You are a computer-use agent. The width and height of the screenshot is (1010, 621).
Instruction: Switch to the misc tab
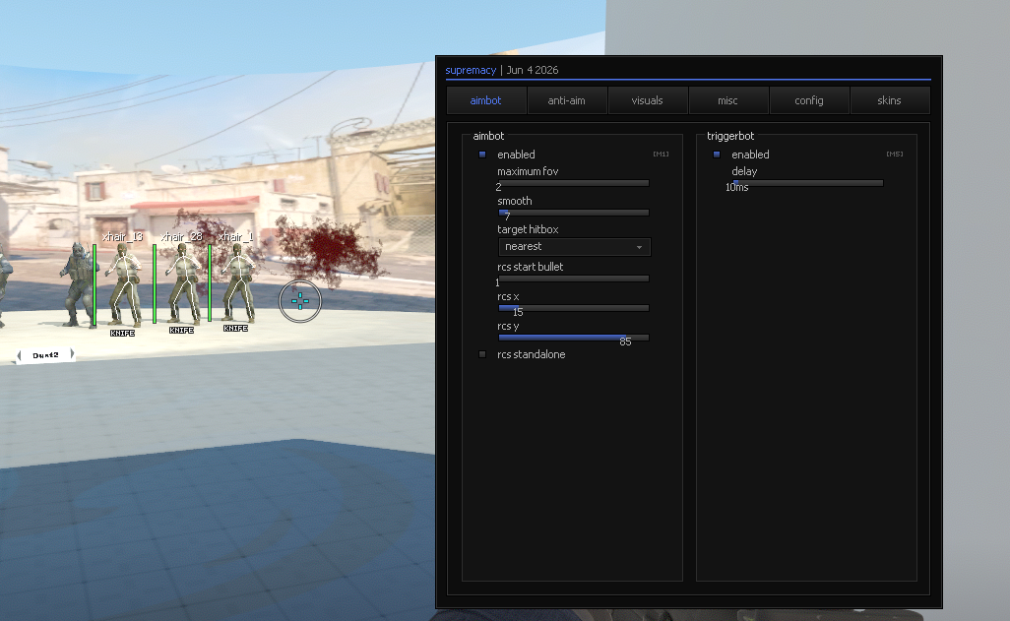pos(727,100)
